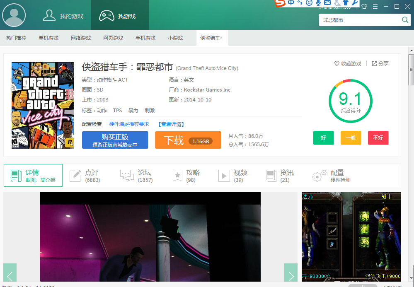Switch to 我的游戏 tab

tap(63, 16)
